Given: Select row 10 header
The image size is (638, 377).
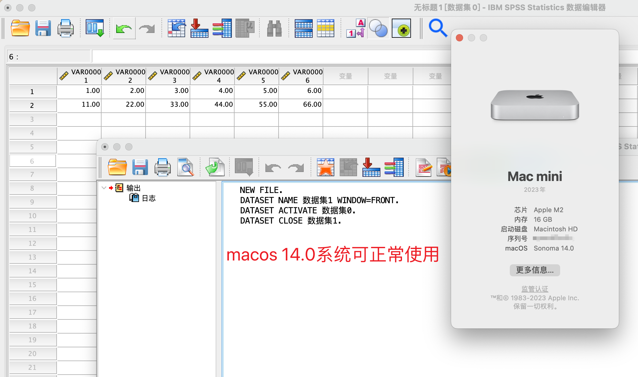Looking at the screenshot, I should tap(33, 216).
